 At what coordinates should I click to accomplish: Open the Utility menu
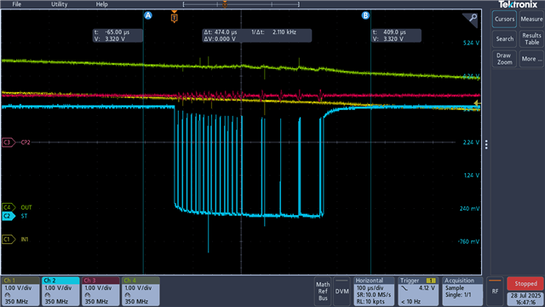(x=59, y=4)
